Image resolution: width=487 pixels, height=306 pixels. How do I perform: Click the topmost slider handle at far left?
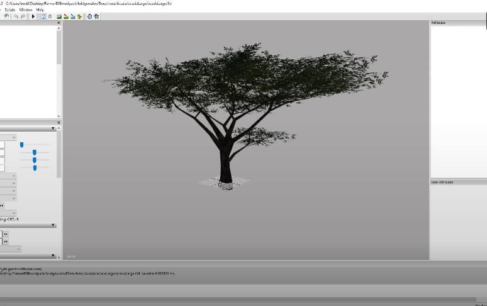[21, 145]
